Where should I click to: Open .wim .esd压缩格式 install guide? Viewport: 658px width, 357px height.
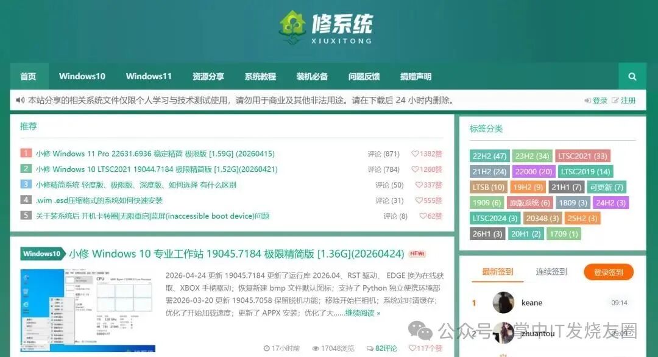(x=99, y=200)
